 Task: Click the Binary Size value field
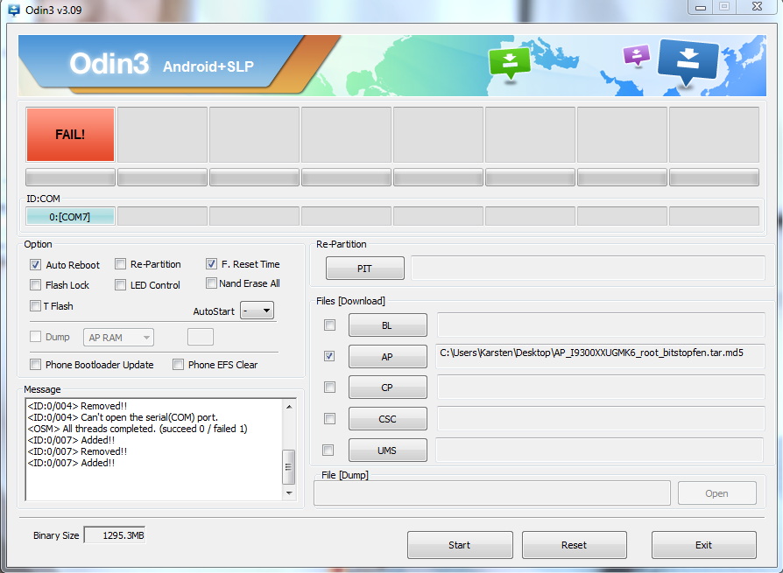tap(115, 535)
